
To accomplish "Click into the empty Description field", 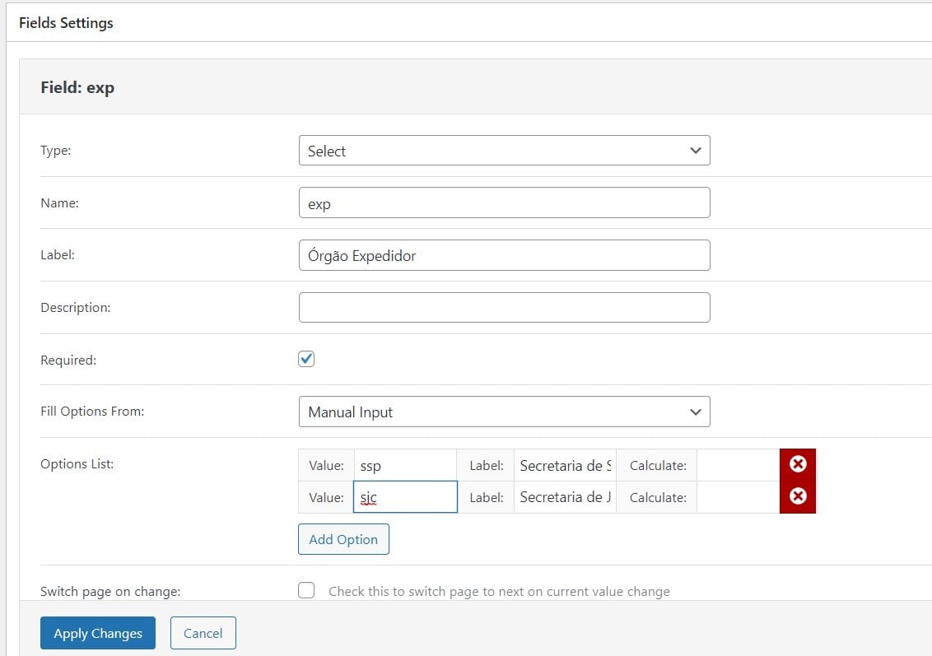I will [x=504, y=307].
